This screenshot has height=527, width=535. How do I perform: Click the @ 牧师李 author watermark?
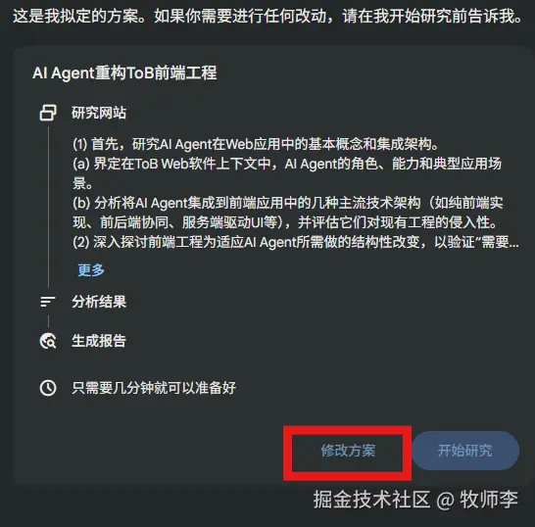click(x=477, y=500)
